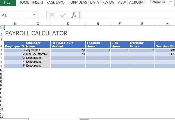Select the PAGE LAYOUT tab
The image size is (175, 120).
coord(56,2)
